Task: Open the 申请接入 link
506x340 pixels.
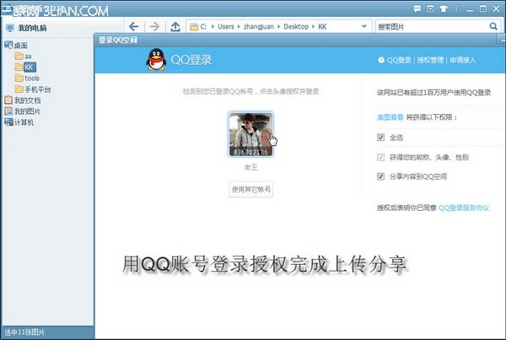Action: coord(463,60)
